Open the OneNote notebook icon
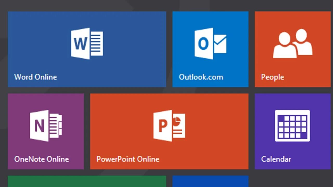 coord(46,126)
